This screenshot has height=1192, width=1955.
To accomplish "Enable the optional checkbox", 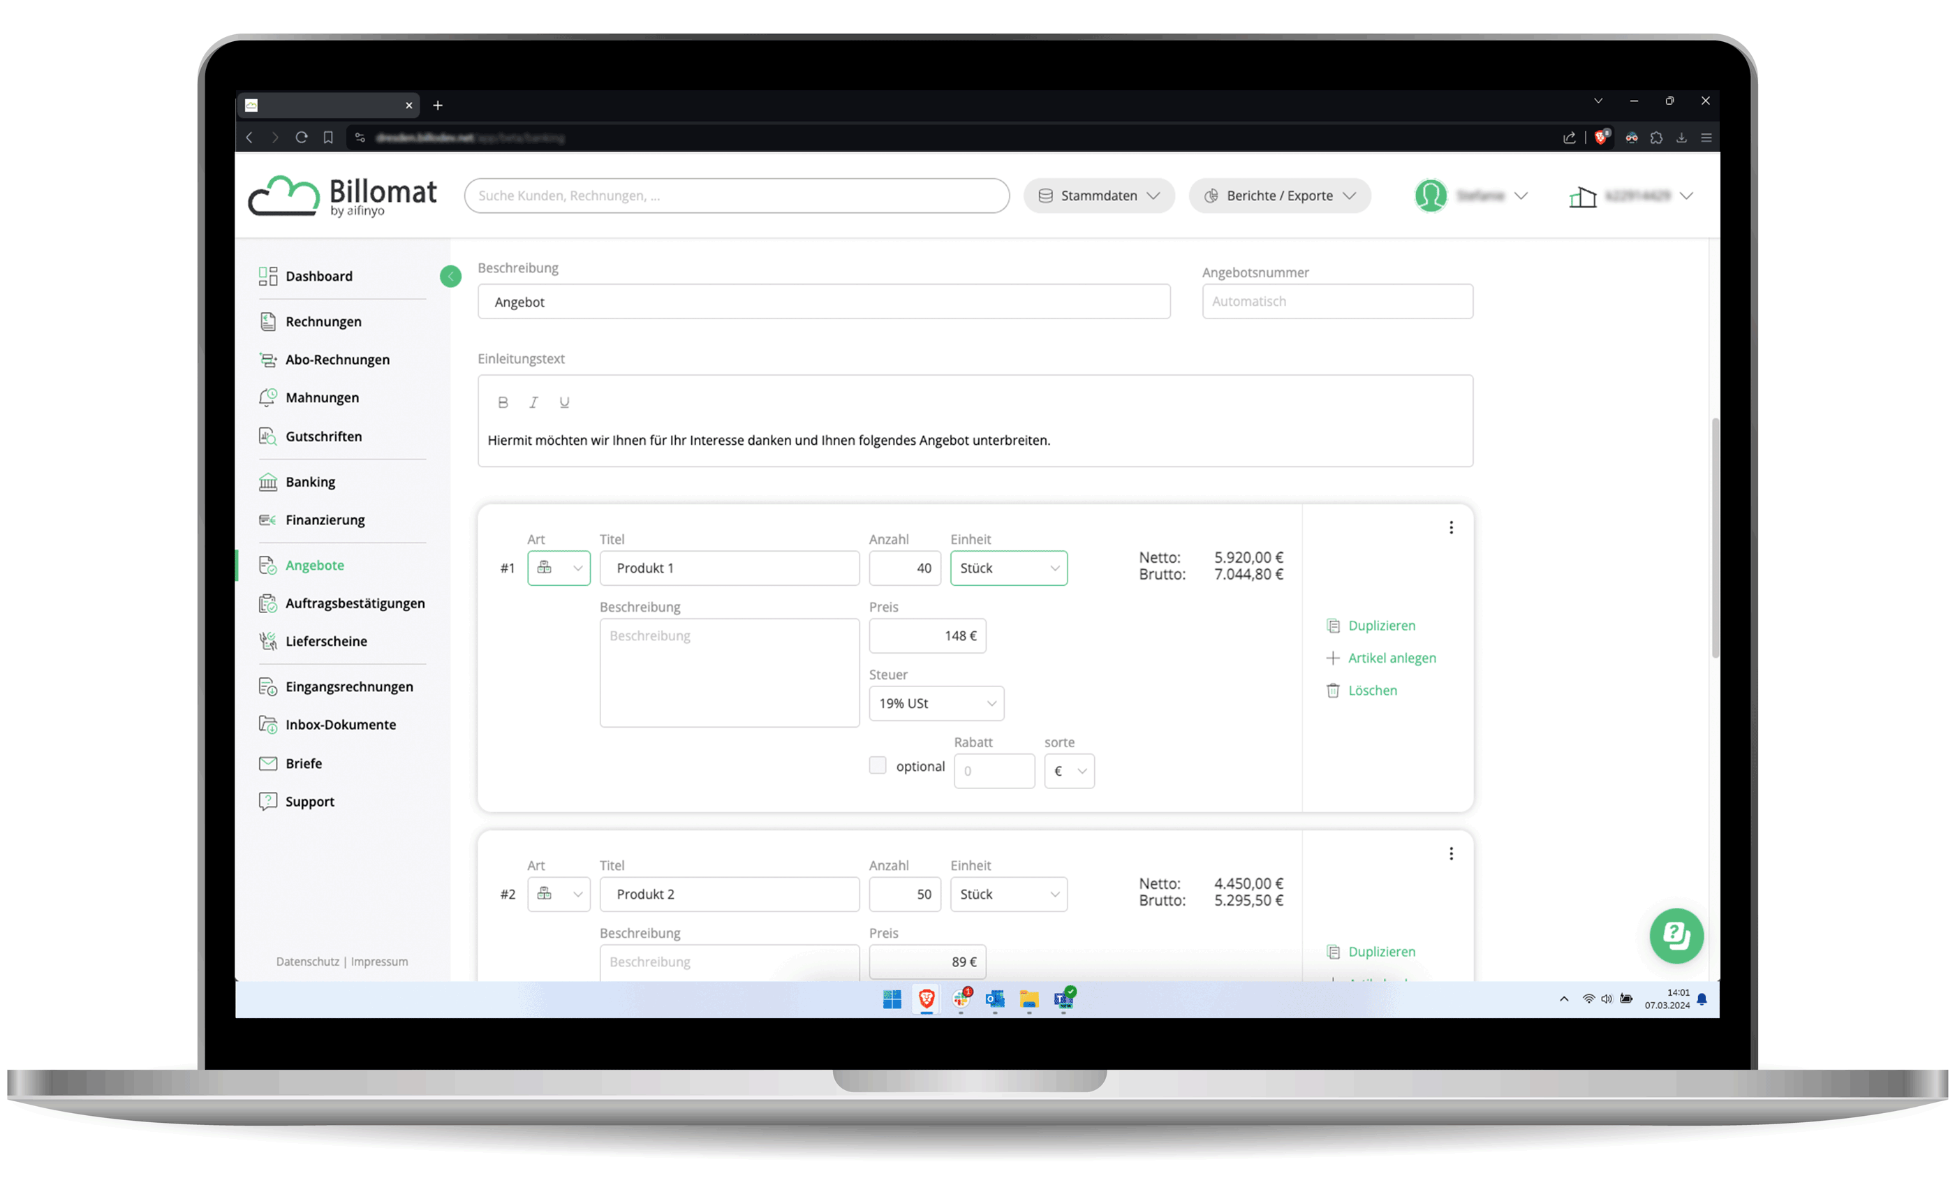I will pyautogui.click(x=877, y=765).
